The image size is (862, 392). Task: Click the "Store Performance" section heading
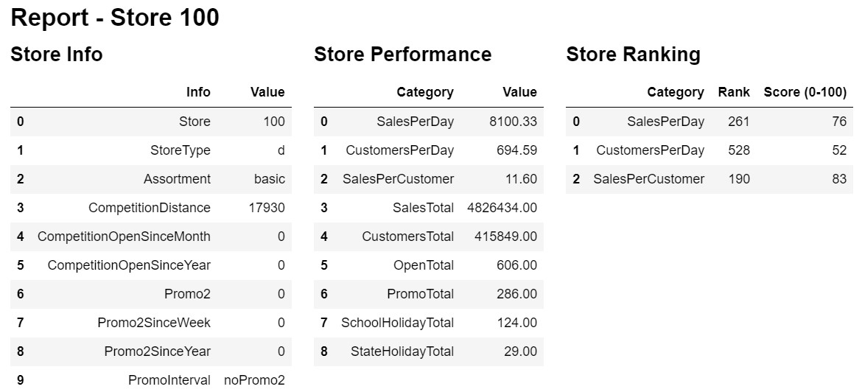[x=402, y=54]
